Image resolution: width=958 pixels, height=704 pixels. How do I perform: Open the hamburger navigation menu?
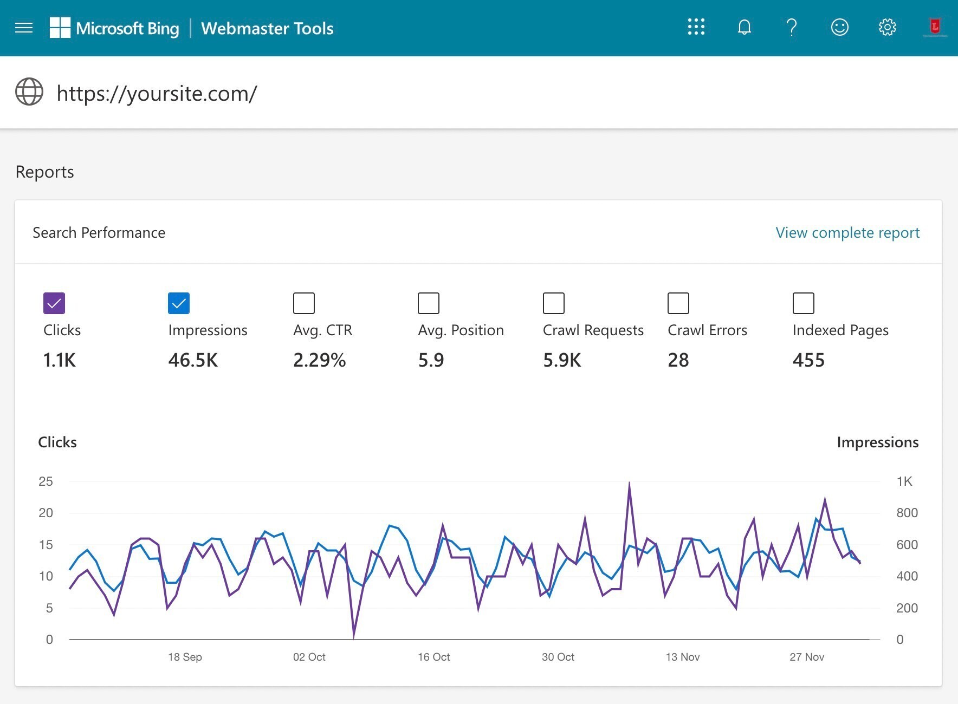24,28
